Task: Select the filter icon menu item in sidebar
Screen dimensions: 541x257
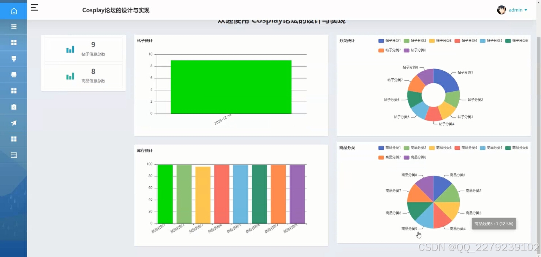Action: [x=14, y=59]
